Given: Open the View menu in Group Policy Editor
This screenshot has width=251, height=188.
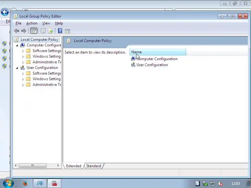Looking at the screenshot, I should point(46,23).
